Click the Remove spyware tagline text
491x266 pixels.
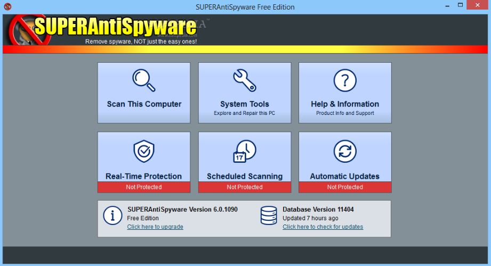(141, 41)
